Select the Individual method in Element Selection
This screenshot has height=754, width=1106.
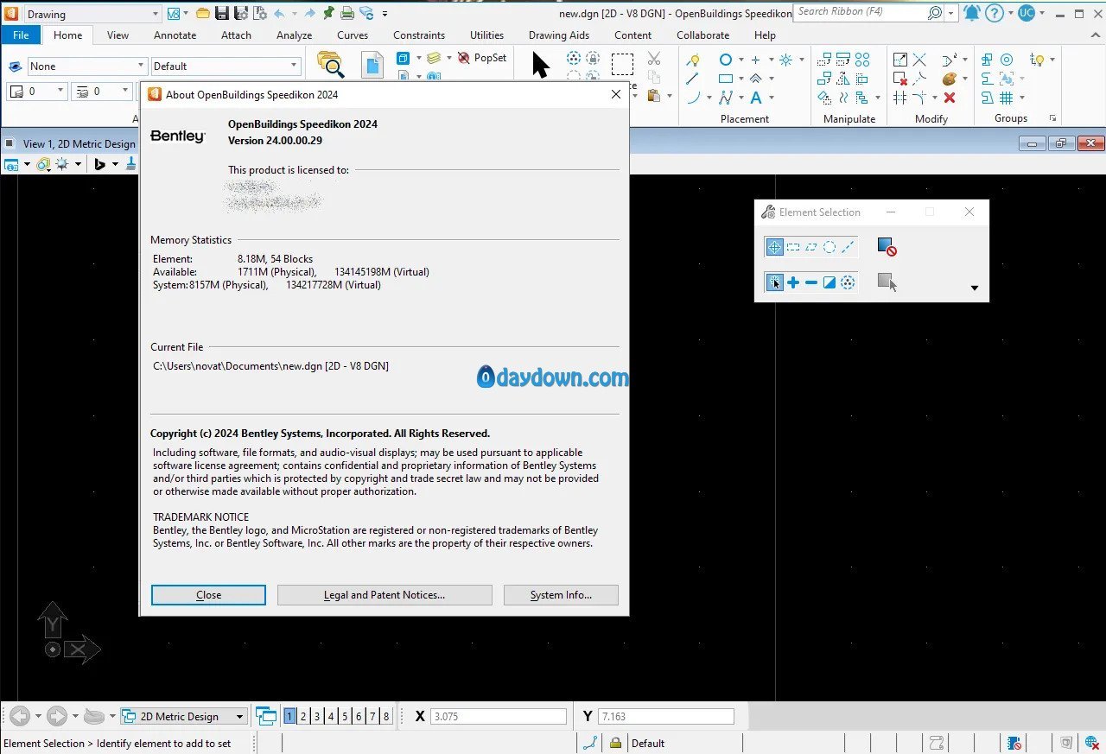click(x=774, y=247)
